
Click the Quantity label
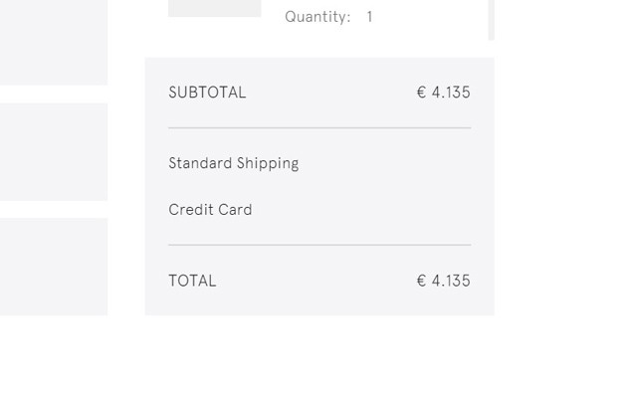tap(318, 17)
